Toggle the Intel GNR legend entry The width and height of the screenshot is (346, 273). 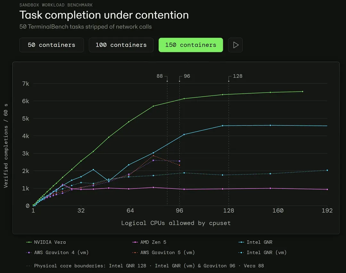tap(256, 242)
